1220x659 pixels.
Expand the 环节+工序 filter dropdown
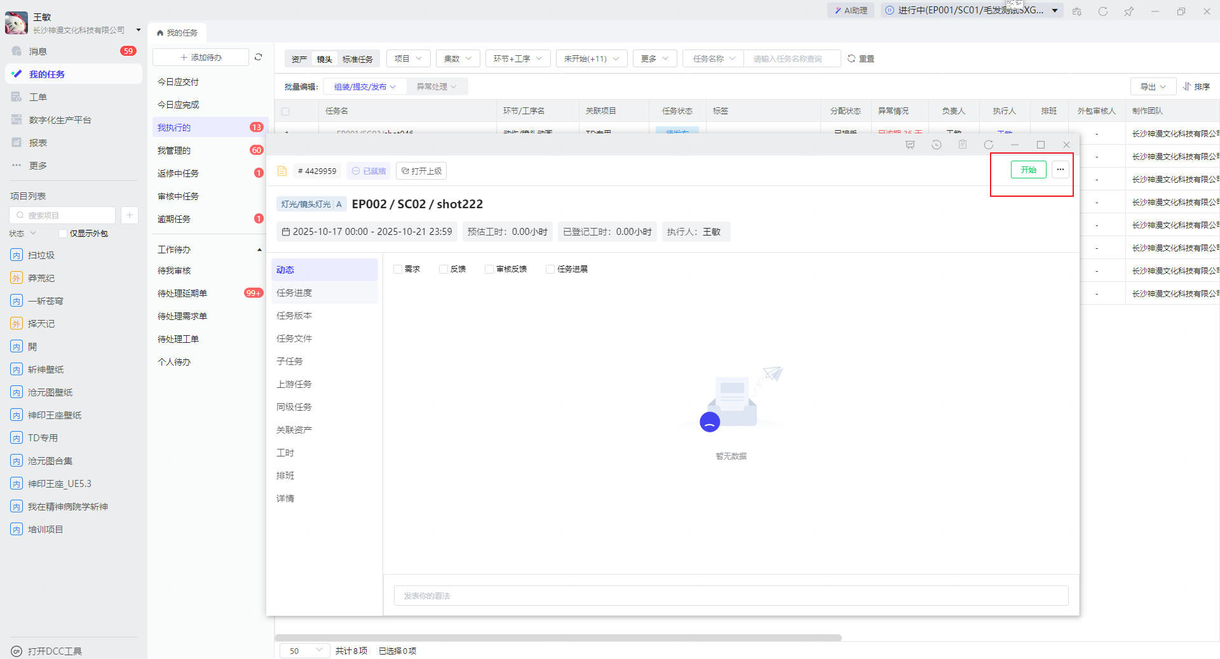point(517,58)
